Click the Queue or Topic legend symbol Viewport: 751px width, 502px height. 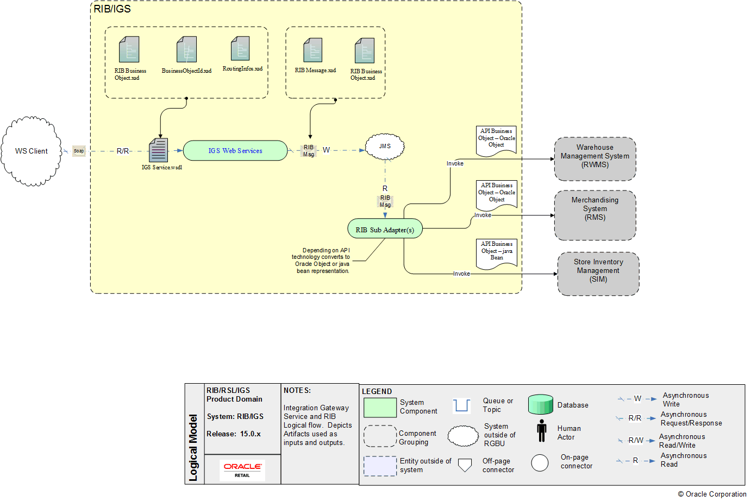coord(461,405)
